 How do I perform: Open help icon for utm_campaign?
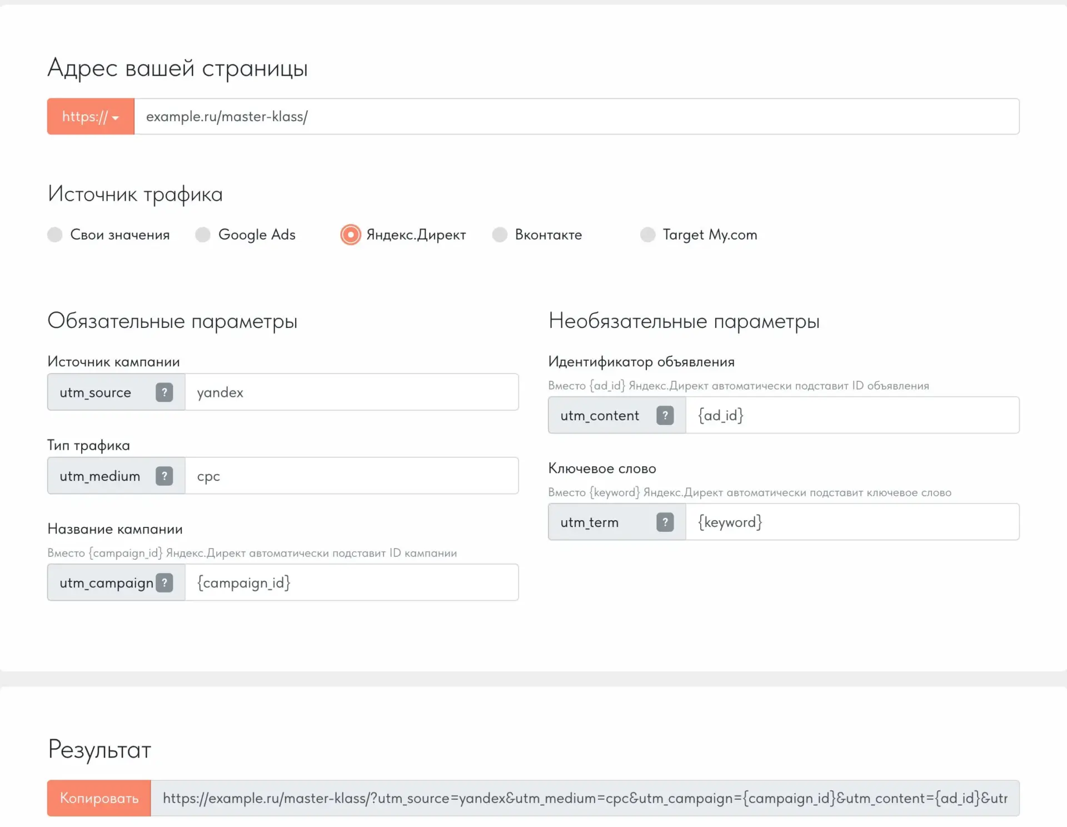tap(164, 583)
